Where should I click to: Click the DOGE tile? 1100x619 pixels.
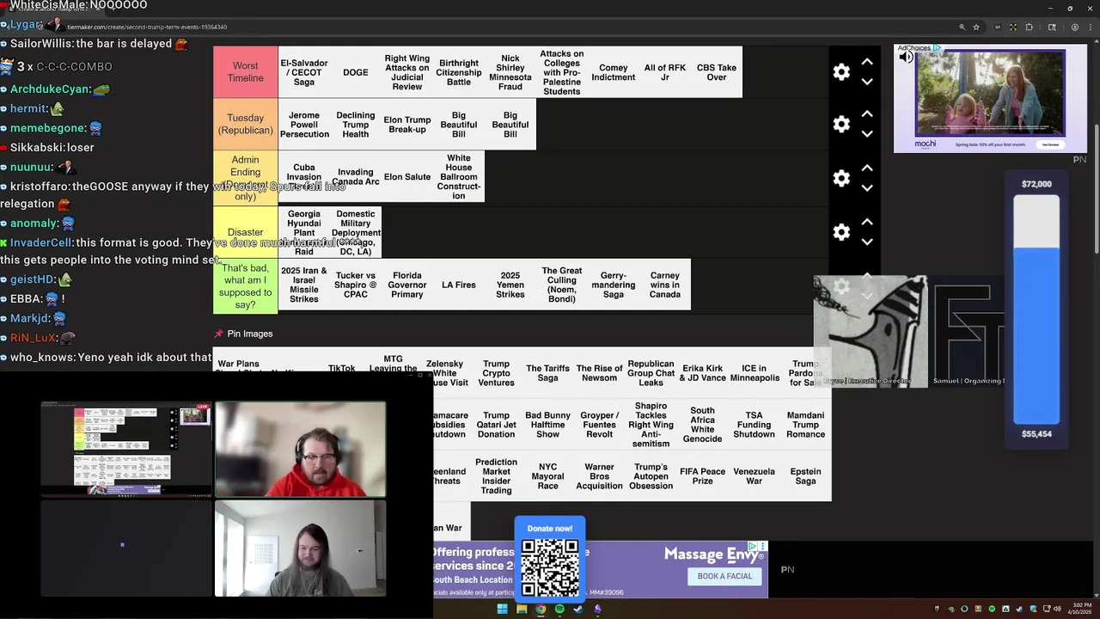point(356,72)
